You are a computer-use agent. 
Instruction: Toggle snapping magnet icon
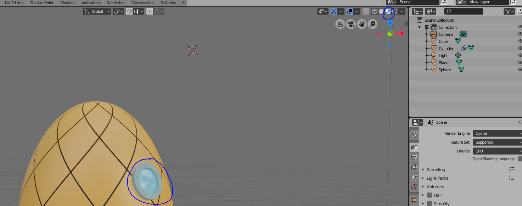click(x=129, y=11)
